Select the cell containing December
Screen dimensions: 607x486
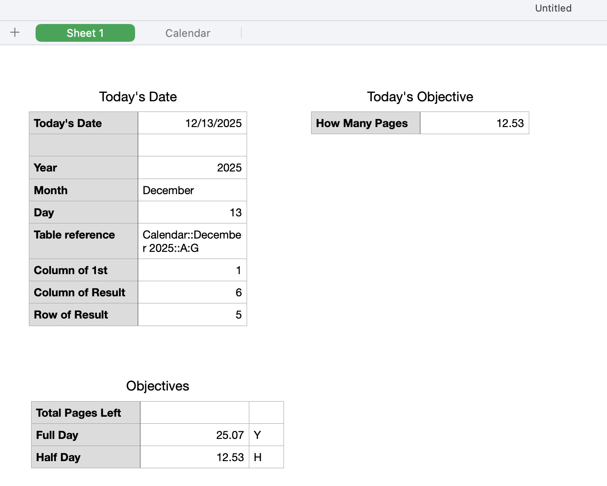pyautogui.click(x=192, y=191)
